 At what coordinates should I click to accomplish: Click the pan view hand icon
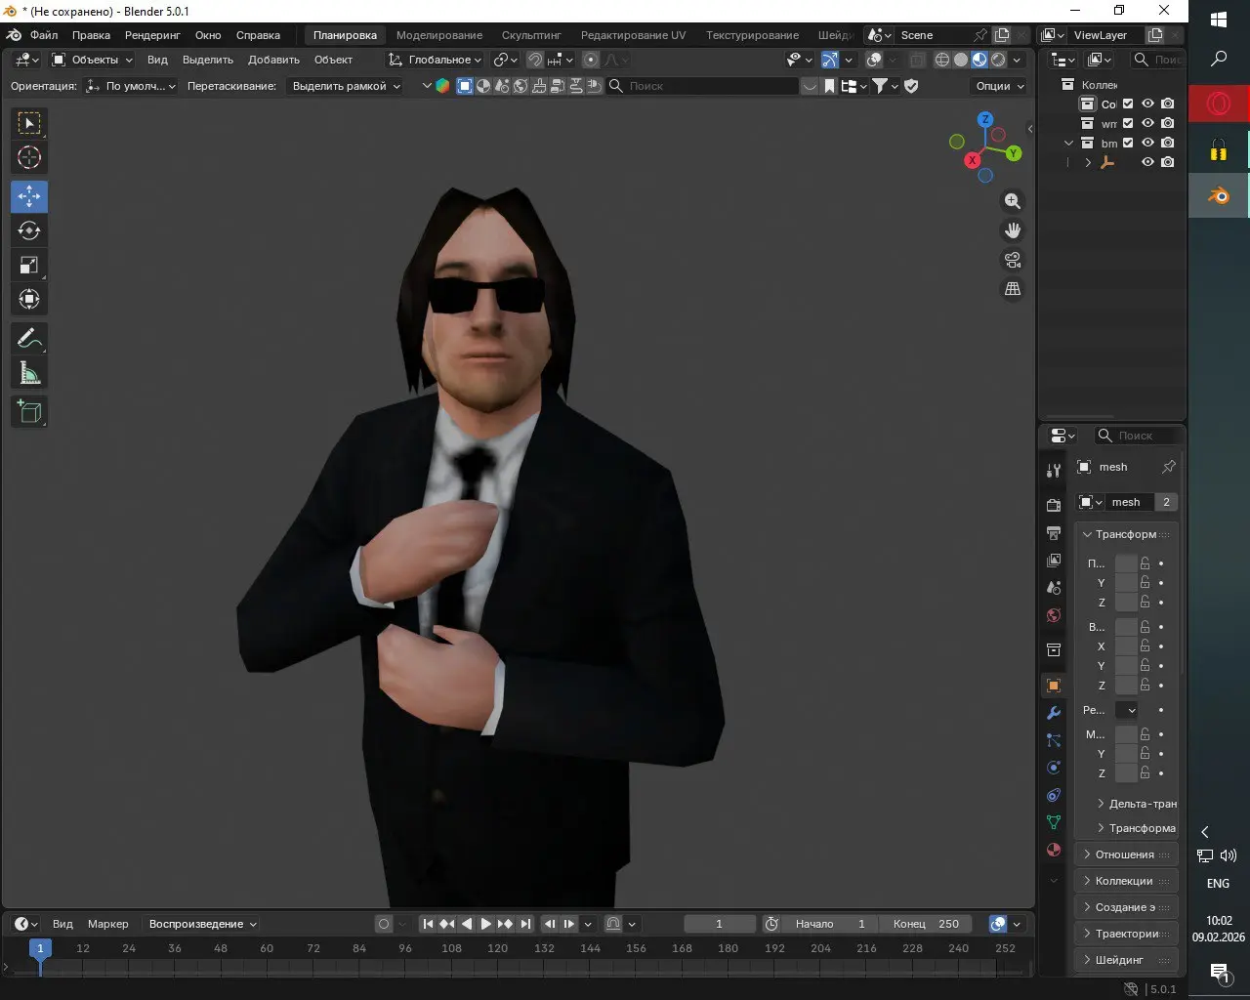[x=1013, y=230]
